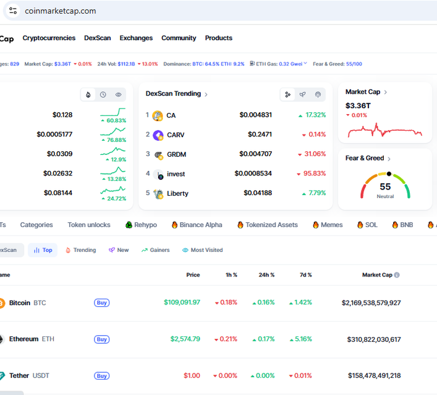Click Ethereum price $2,574.79
Screen dimensions: 437x395
[x=185, y=339]
